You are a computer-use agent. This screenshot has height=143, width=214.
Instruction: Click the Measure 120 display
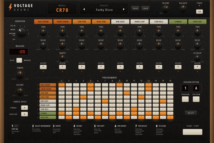click(x=19, y=52)
